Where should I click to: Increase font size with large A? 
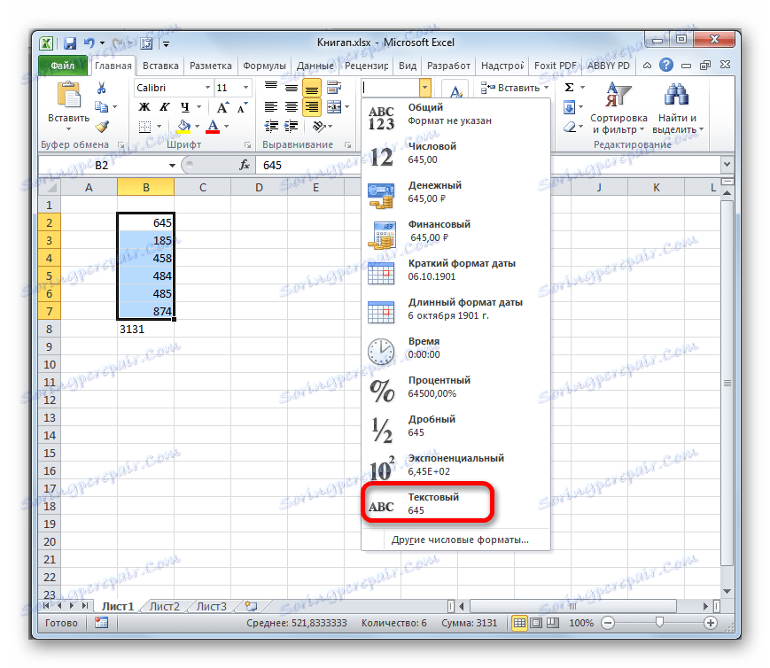click(222, 107)
